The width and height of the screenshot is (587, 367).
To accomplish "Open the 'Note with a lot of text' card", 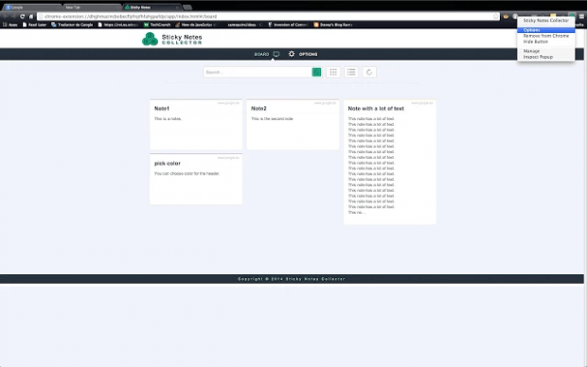I will [390, 162].
